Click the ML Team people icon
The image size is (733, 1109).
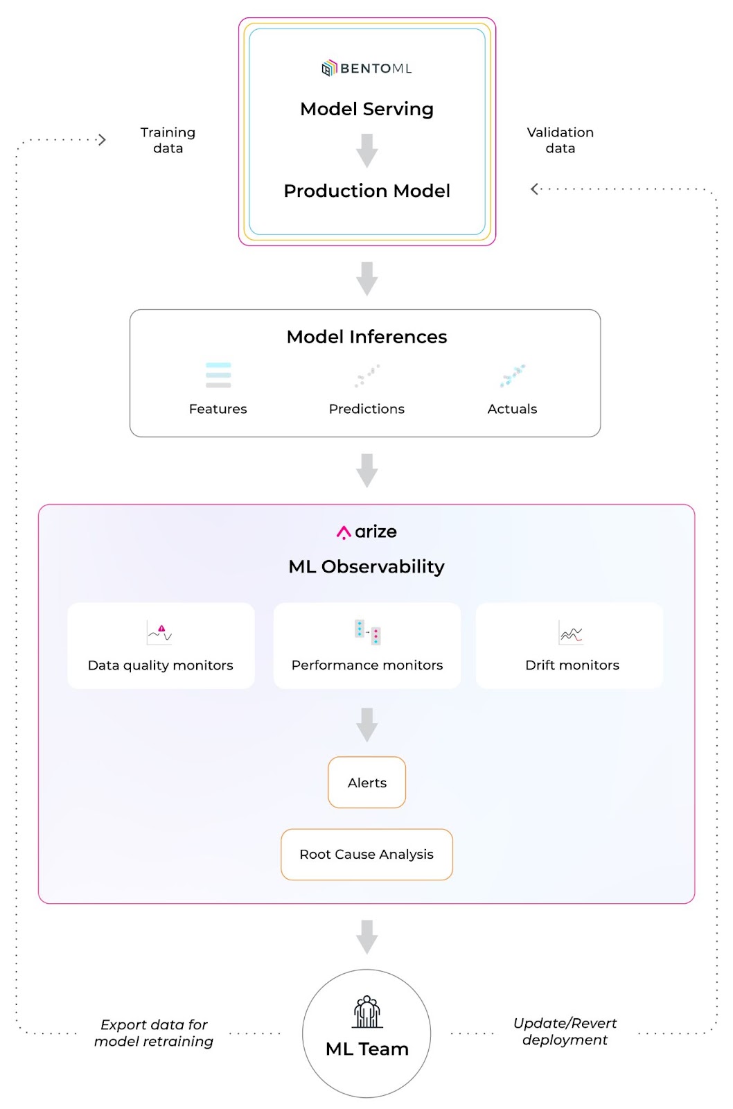pos(367,1012)
